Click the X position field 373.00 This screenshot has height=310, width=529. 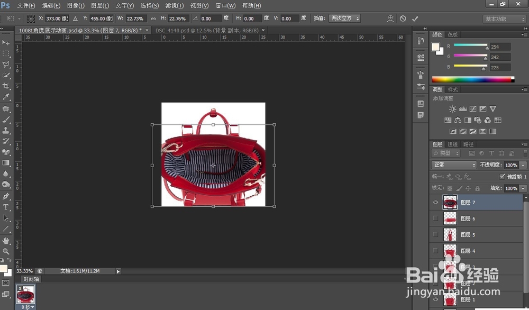(x=57, y=19)
